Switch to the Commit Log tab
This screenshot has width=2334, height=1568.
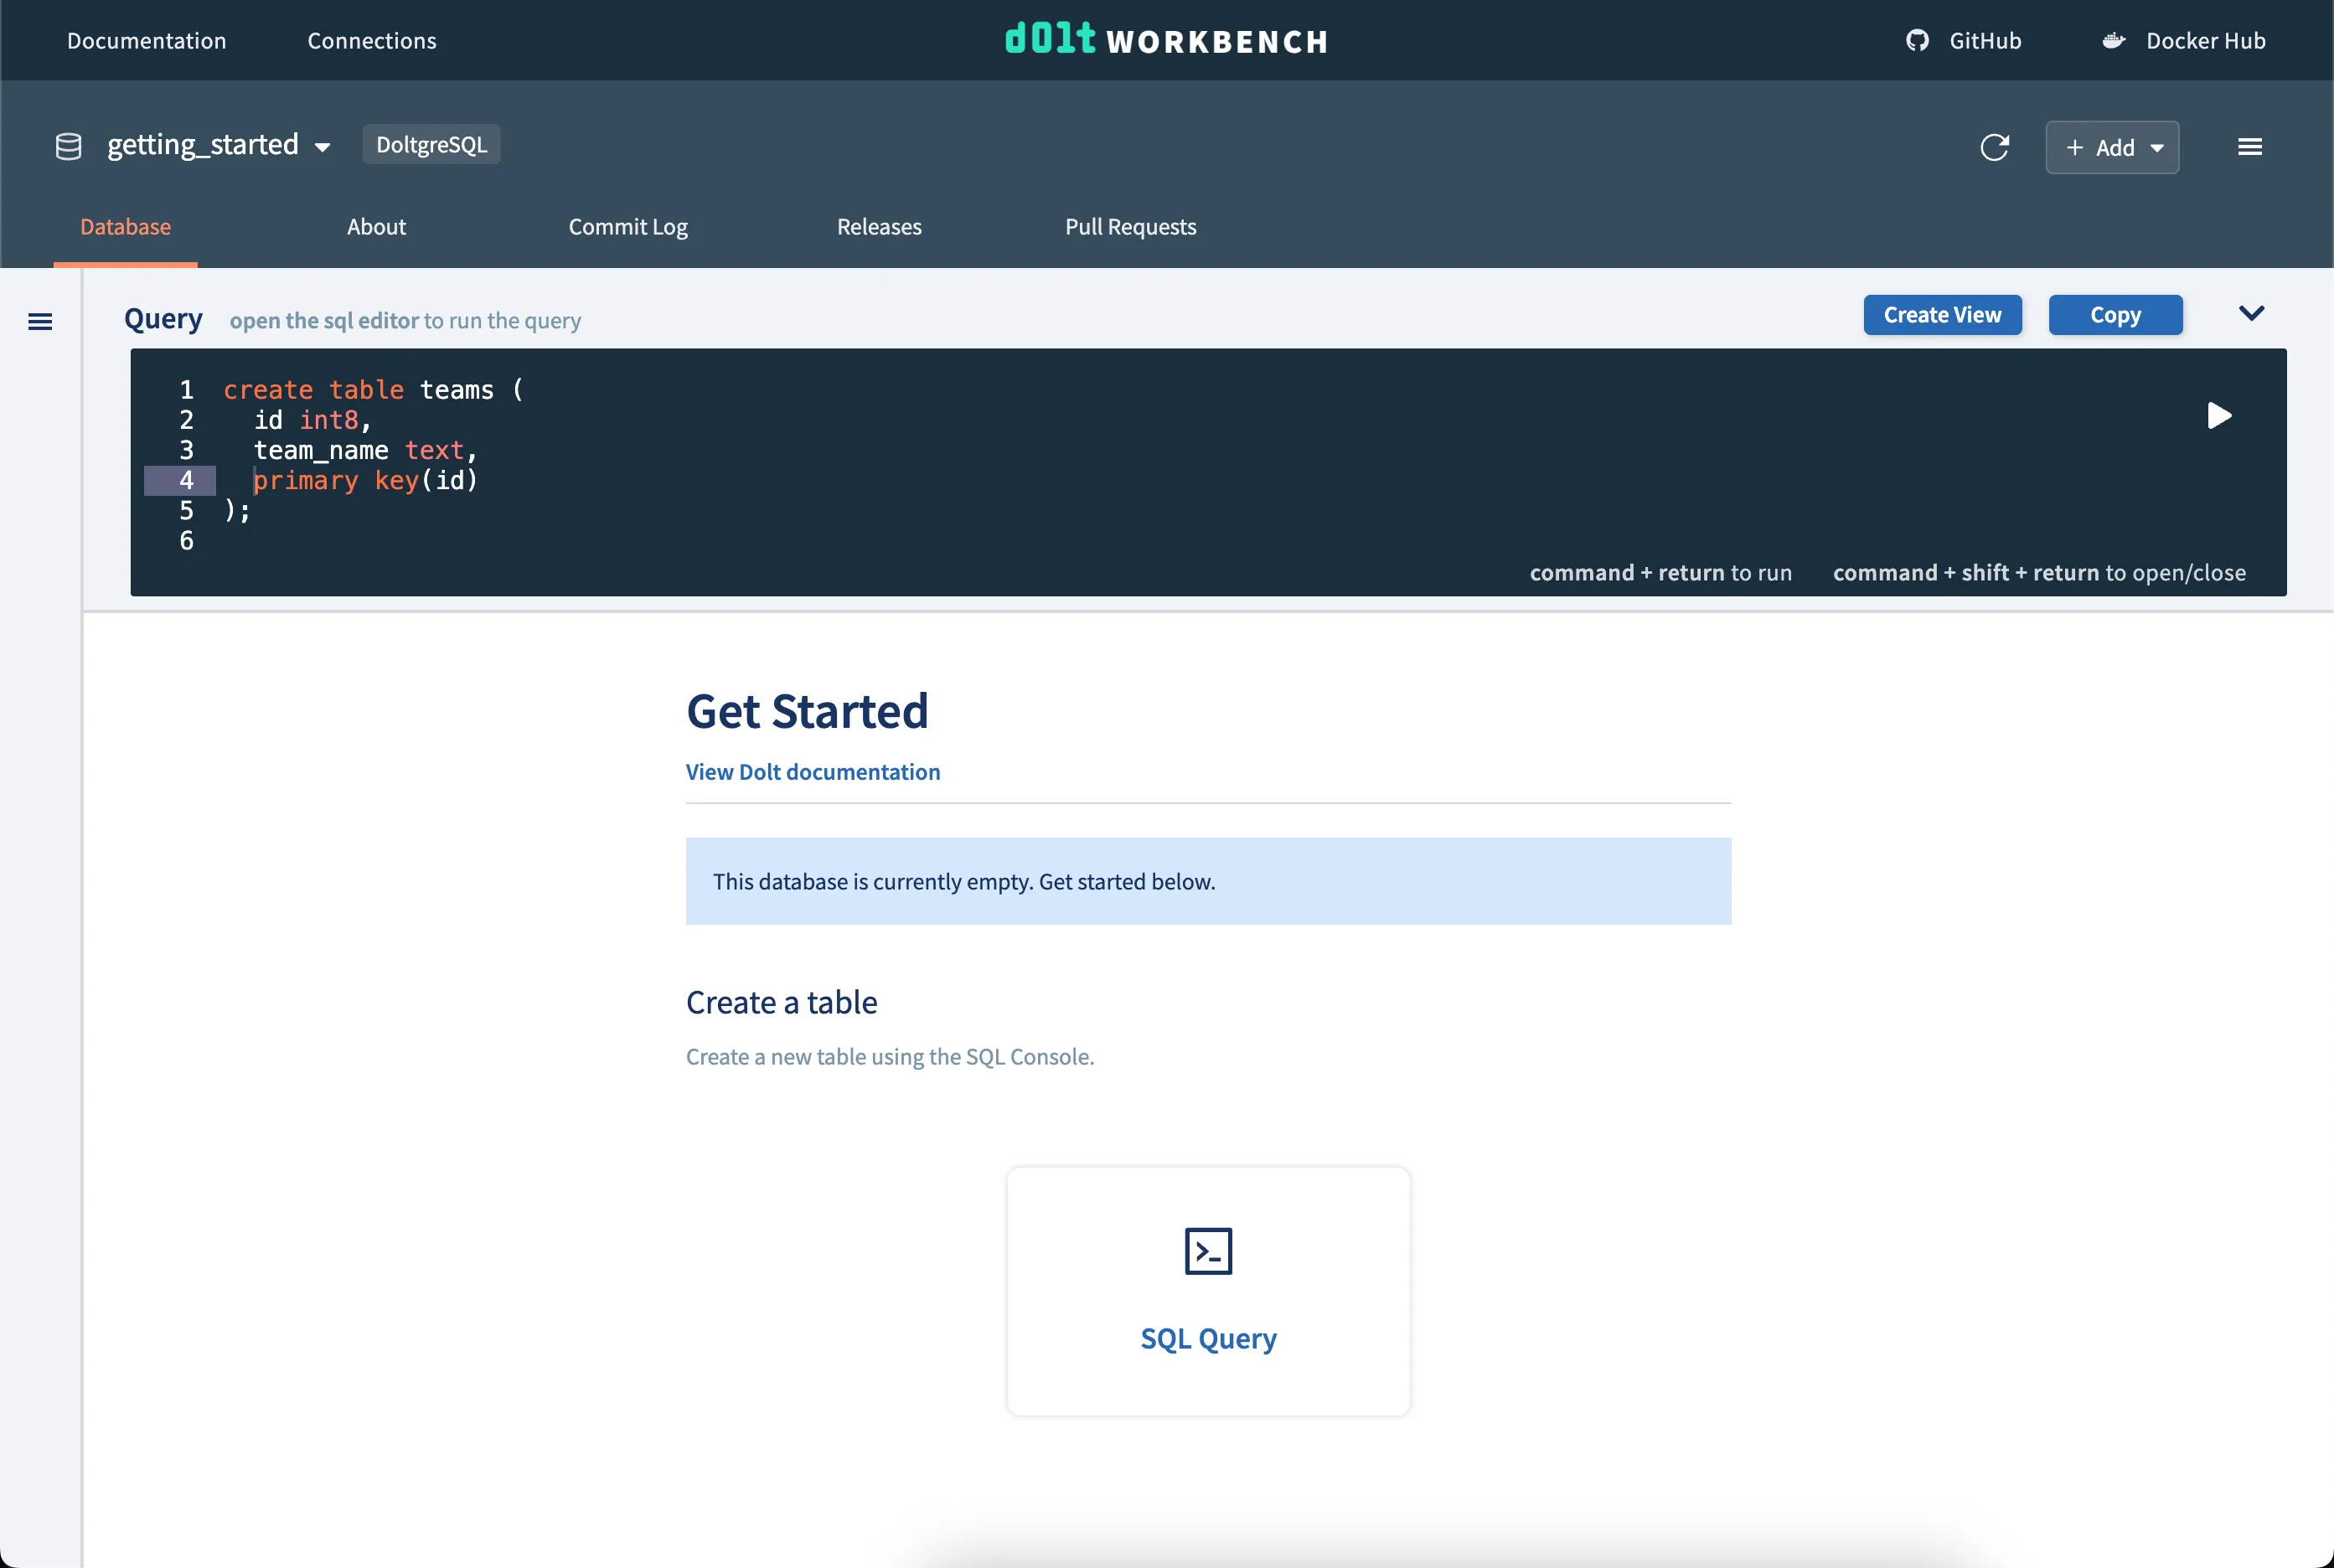click(628, 227)
